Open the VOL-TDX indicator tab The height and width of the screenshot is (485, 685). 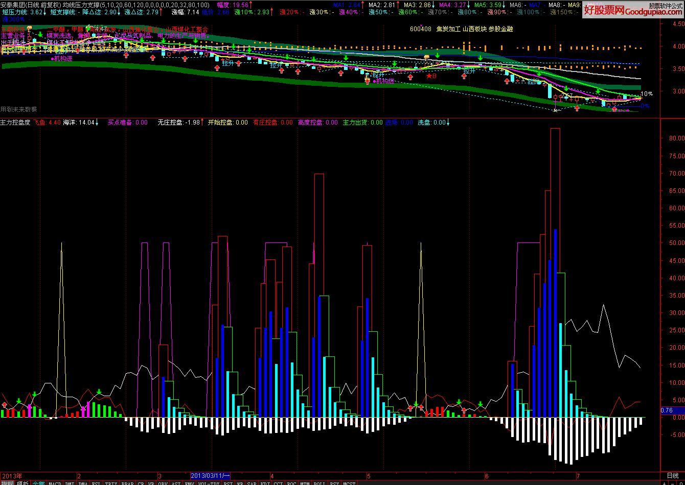(209, 482)
